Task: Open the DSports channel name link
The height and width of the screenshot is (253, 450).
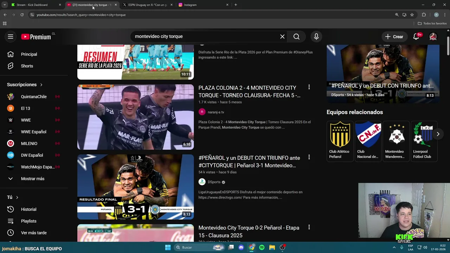Action: point(214,182)
